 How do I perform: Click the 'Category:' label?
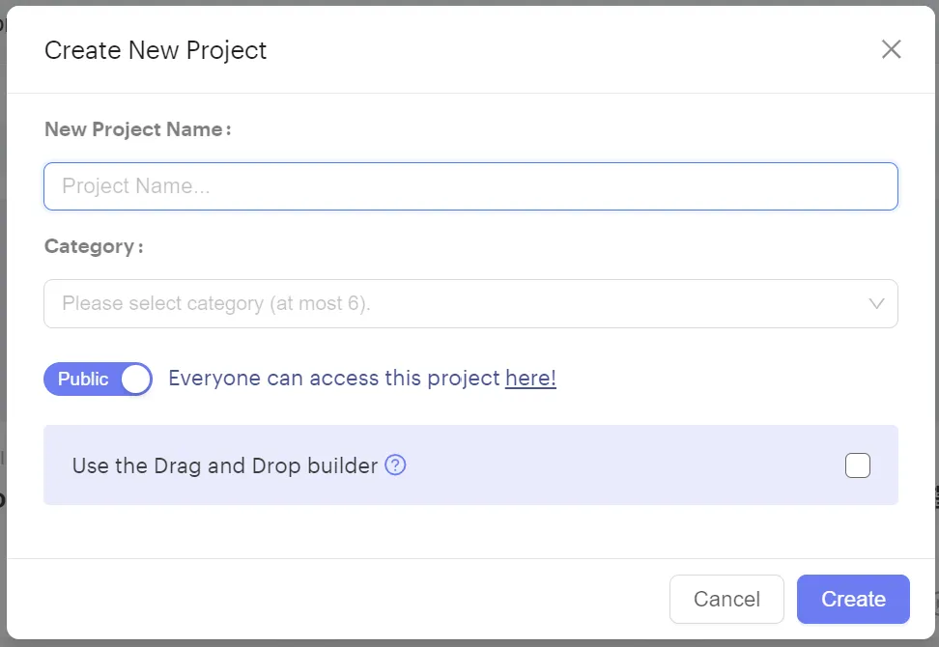tap(94, 246)
